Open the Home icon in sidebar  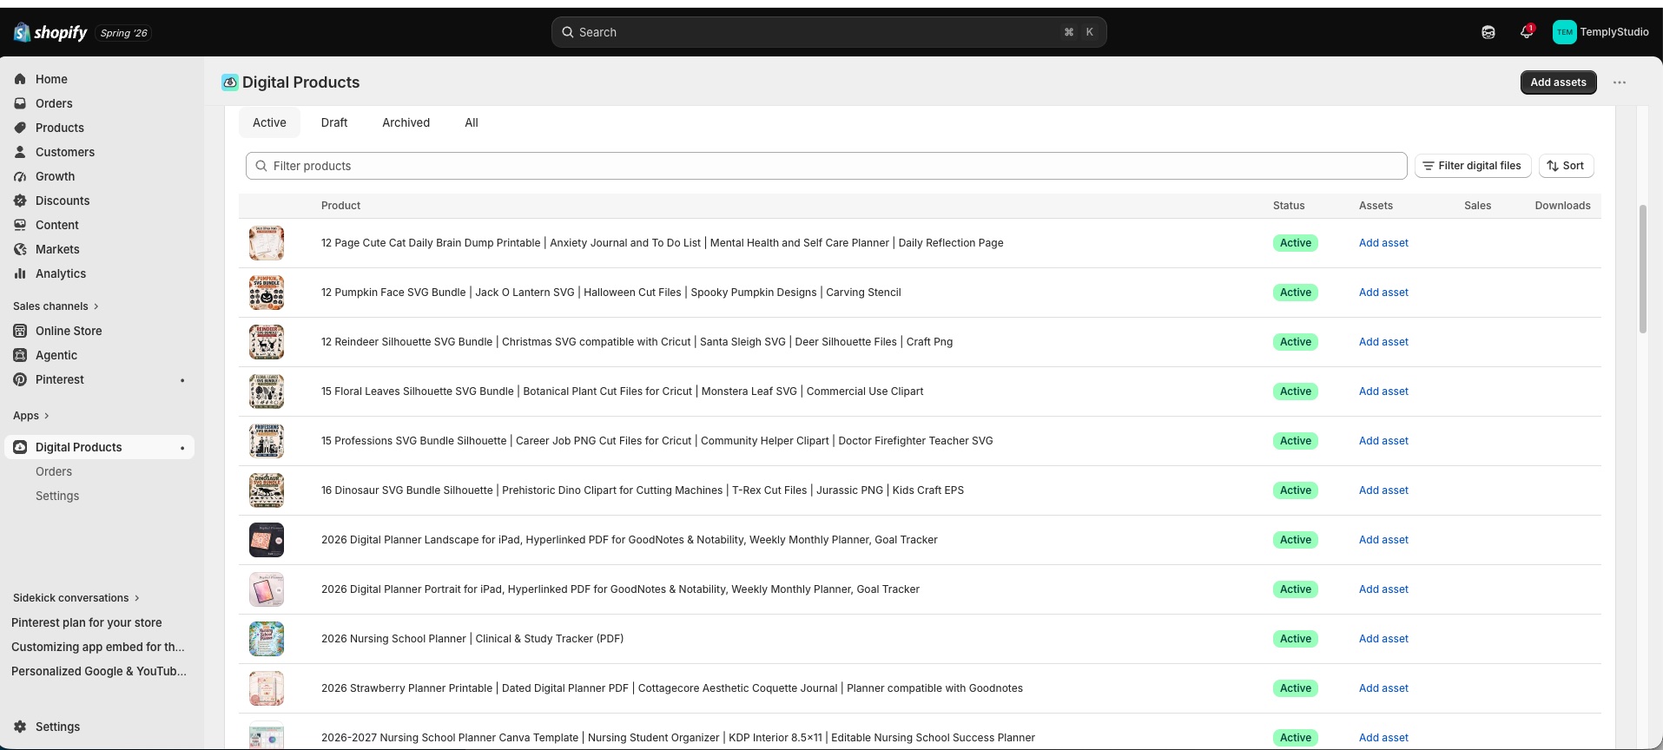click(20, 79)
